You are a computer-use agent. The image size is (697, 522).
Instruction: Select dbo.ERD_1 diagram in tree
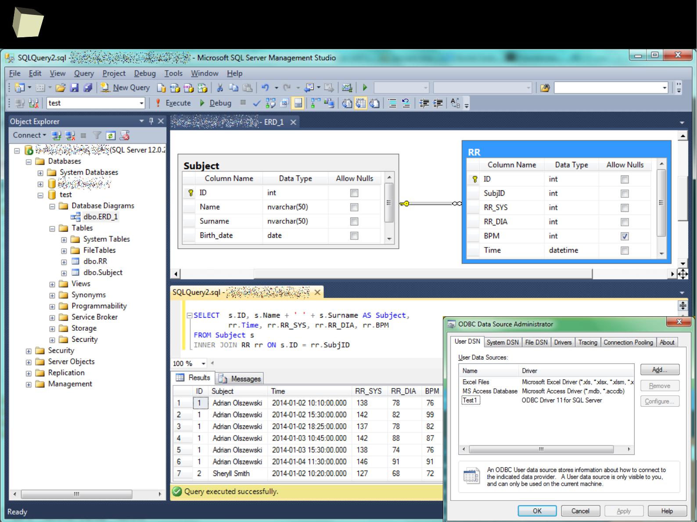click(101, 217)
